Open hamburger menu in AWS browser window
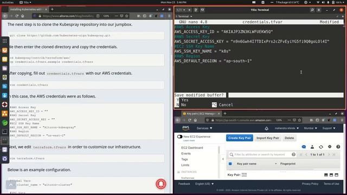The width and height of the screenshot is (347, 195). tap(342, 120)
